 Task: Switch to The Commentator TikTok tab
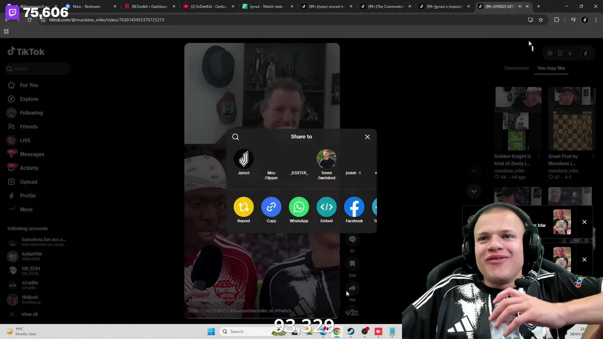click(x=385, y=7)
